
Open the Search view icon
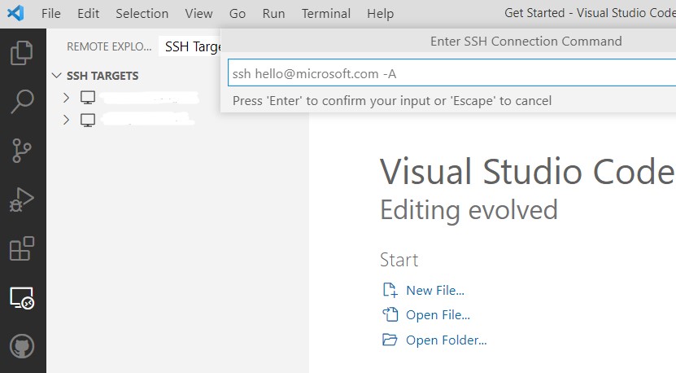(22, 102)
